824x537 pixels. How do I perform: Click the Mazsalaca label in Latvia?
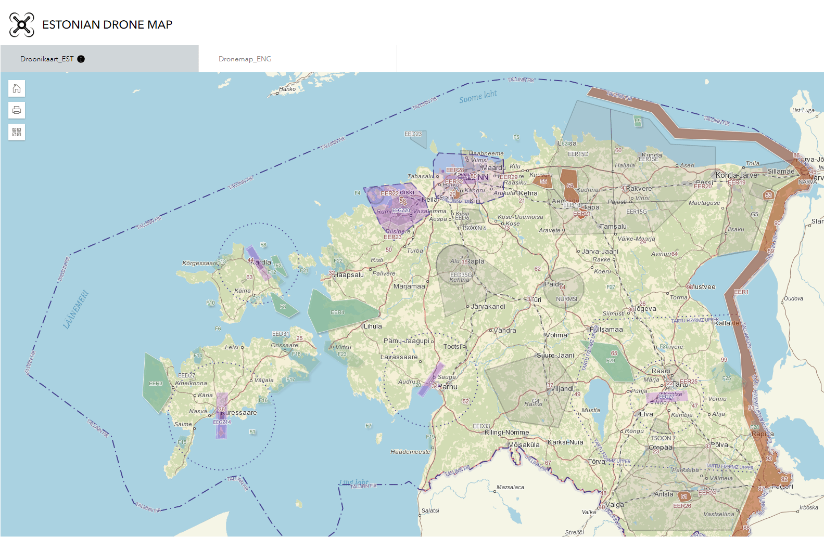510,488
